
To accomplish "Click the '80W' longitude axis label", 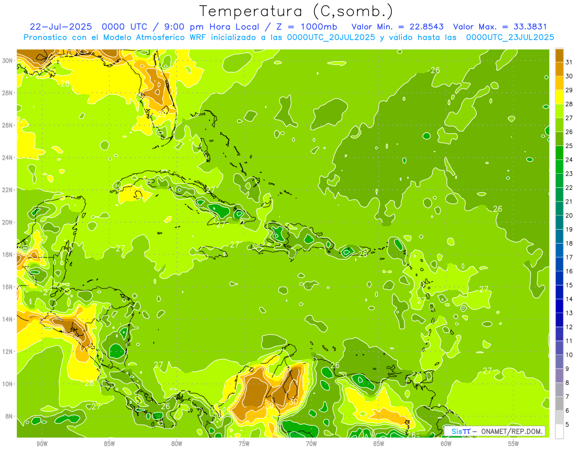I will point(177,444).
